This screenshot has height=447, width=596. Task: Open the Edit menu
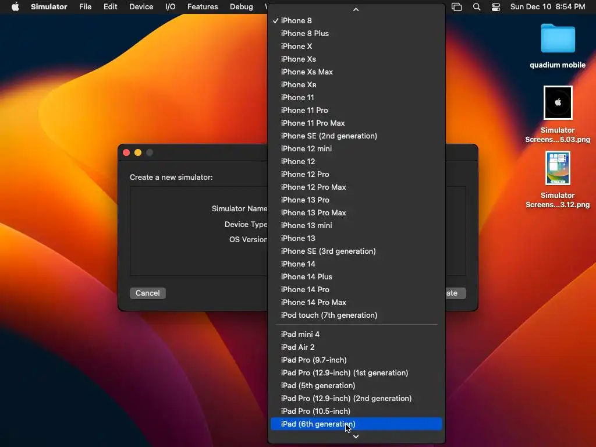pos(110,7)
